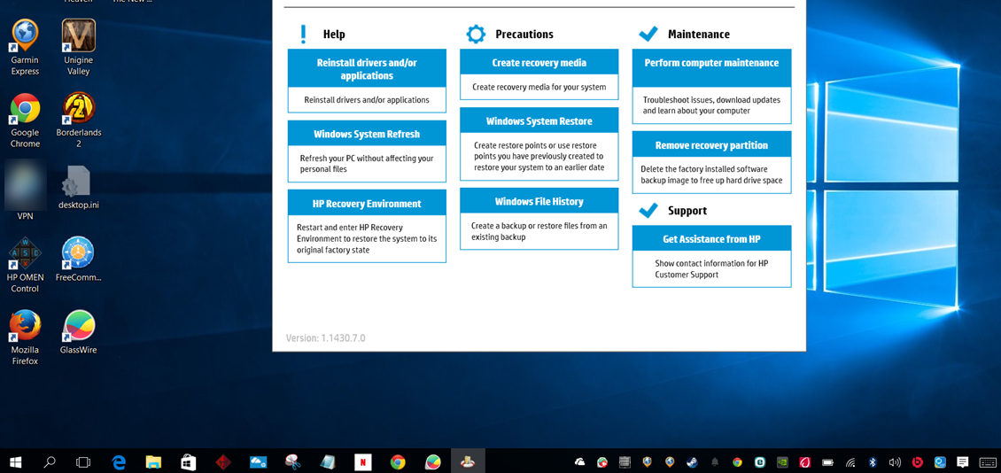
Task: Click the volume speaker tray icon
Action: point(895,462)
